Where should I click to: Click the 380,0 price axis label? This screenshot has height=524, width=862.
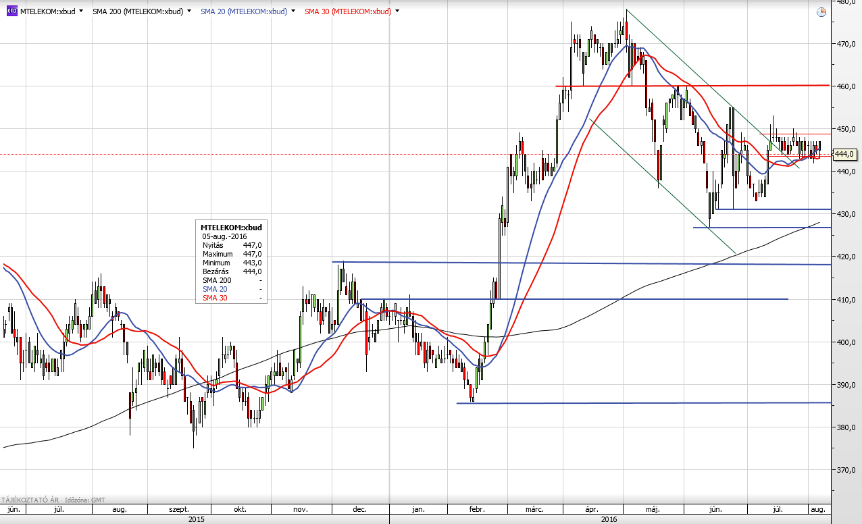tap(847, 427)
